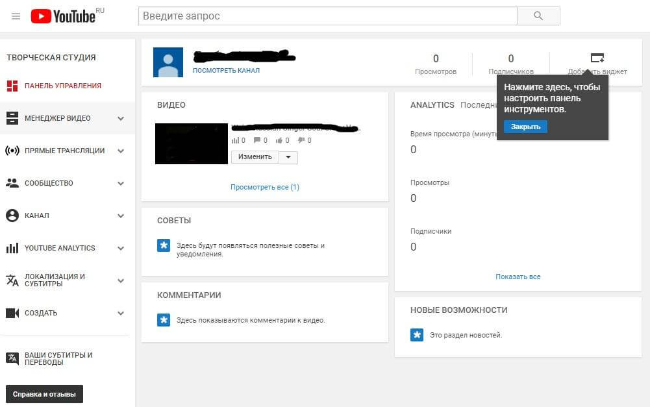The image size is (650, 407).
Task: Expand the Создать section chevron
Action: (121, 312)
